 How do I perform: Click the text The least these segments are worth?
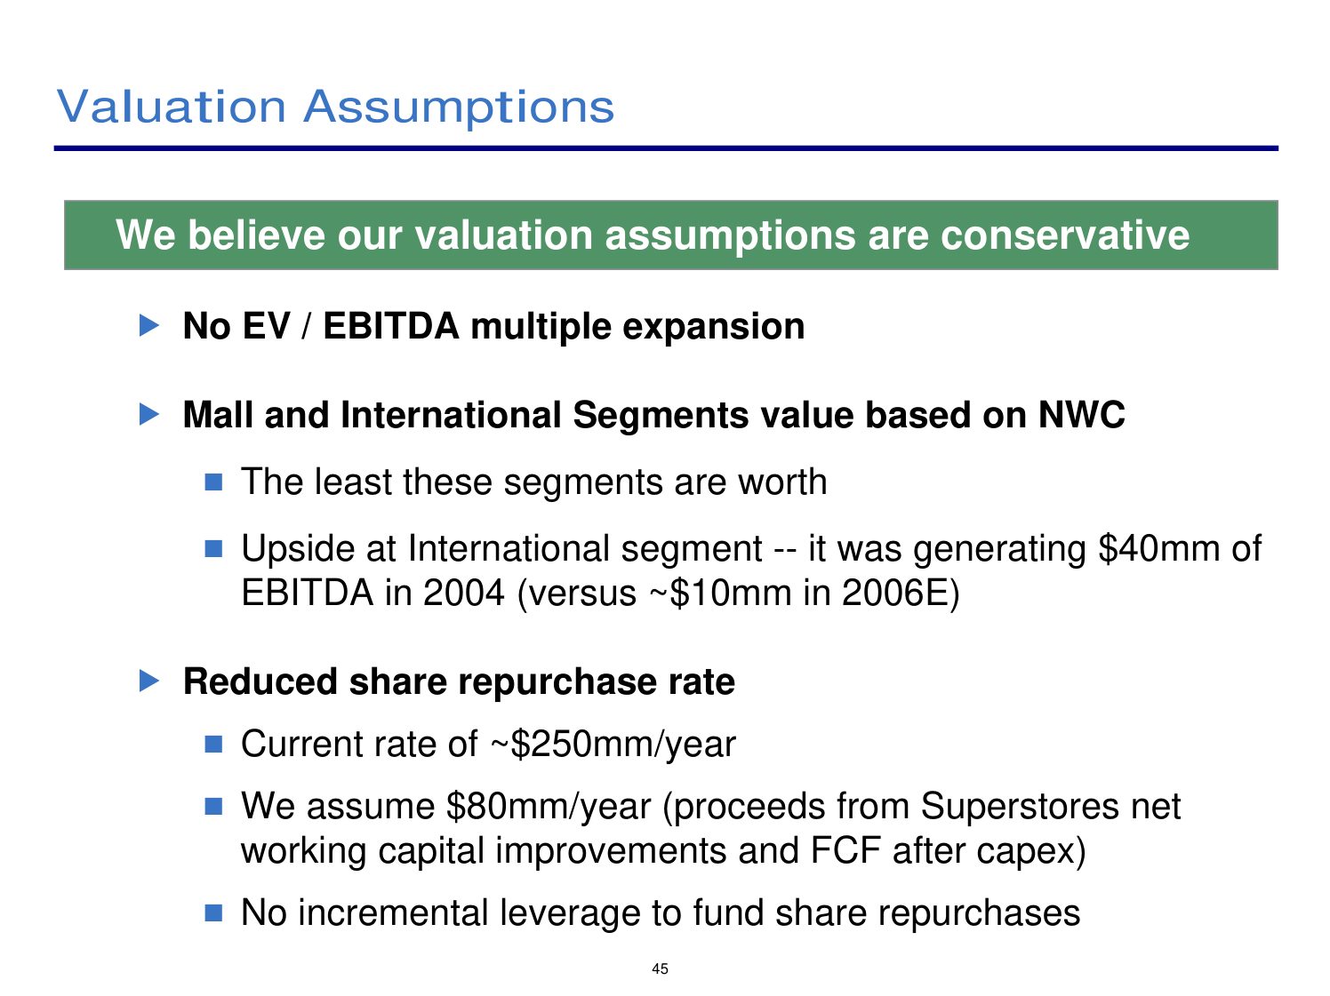[533, 482]
